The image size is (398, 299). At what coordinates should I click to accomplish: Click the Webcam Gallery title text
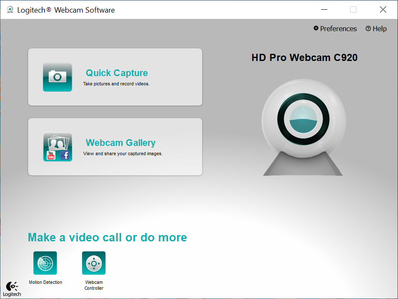pos(121,143)
